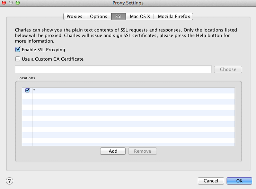Open the Help question mark button
The width and height of the screenshot is (256, 189).
tap(9, 181)
